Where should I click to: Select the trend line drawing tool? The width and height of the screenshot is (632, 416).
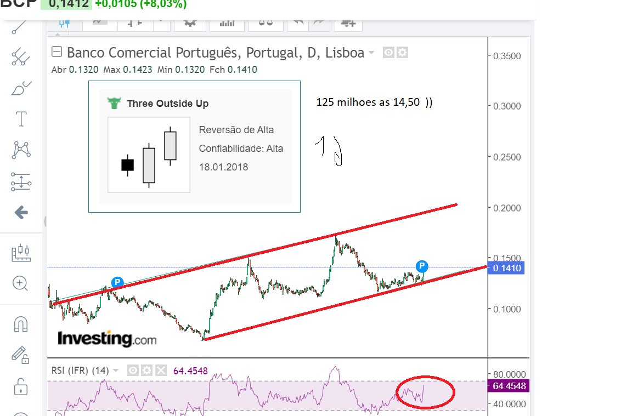coord(20,27)
